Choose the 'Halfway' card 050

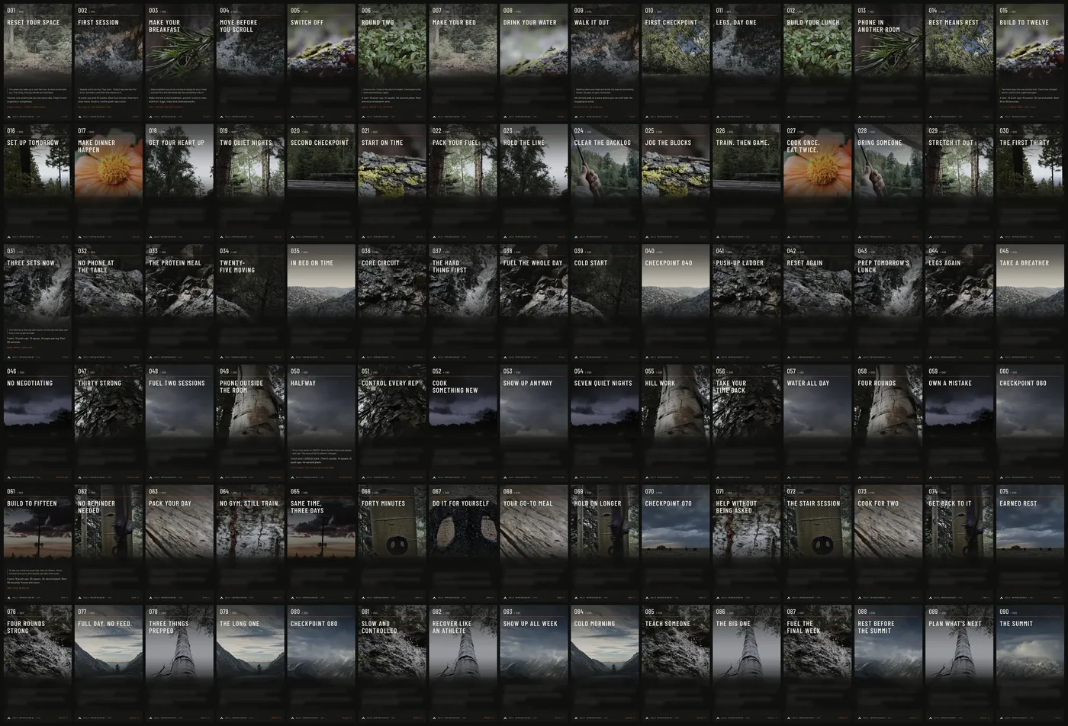coord(321,423)
